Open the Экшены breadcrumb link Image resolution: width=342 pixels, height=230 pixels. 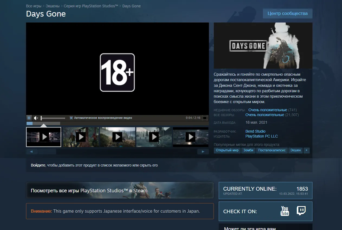click(53, 6)
